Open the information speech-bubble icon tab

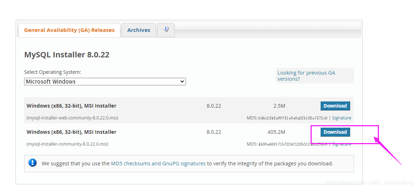(166, 30)
